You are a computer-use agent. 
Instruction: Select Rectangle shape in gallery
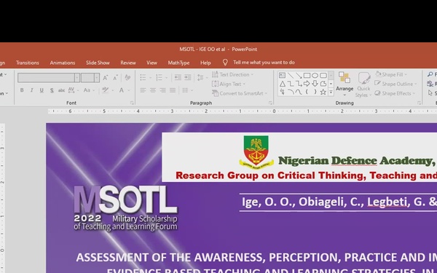(x=307, y=75)
